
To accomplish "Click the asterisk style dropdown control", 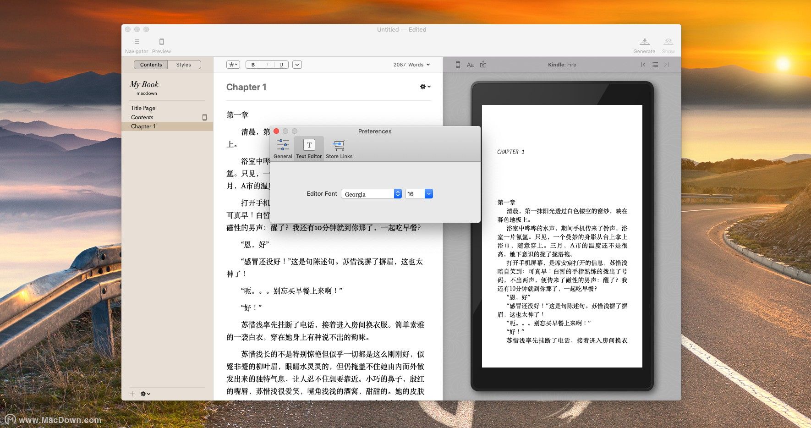I will tap(232, 64).
